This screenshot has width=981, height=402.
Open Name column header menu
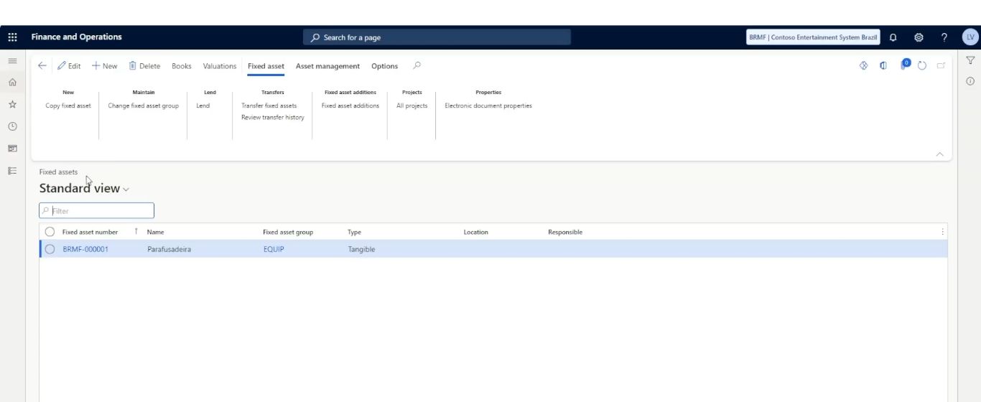(155, 232)
